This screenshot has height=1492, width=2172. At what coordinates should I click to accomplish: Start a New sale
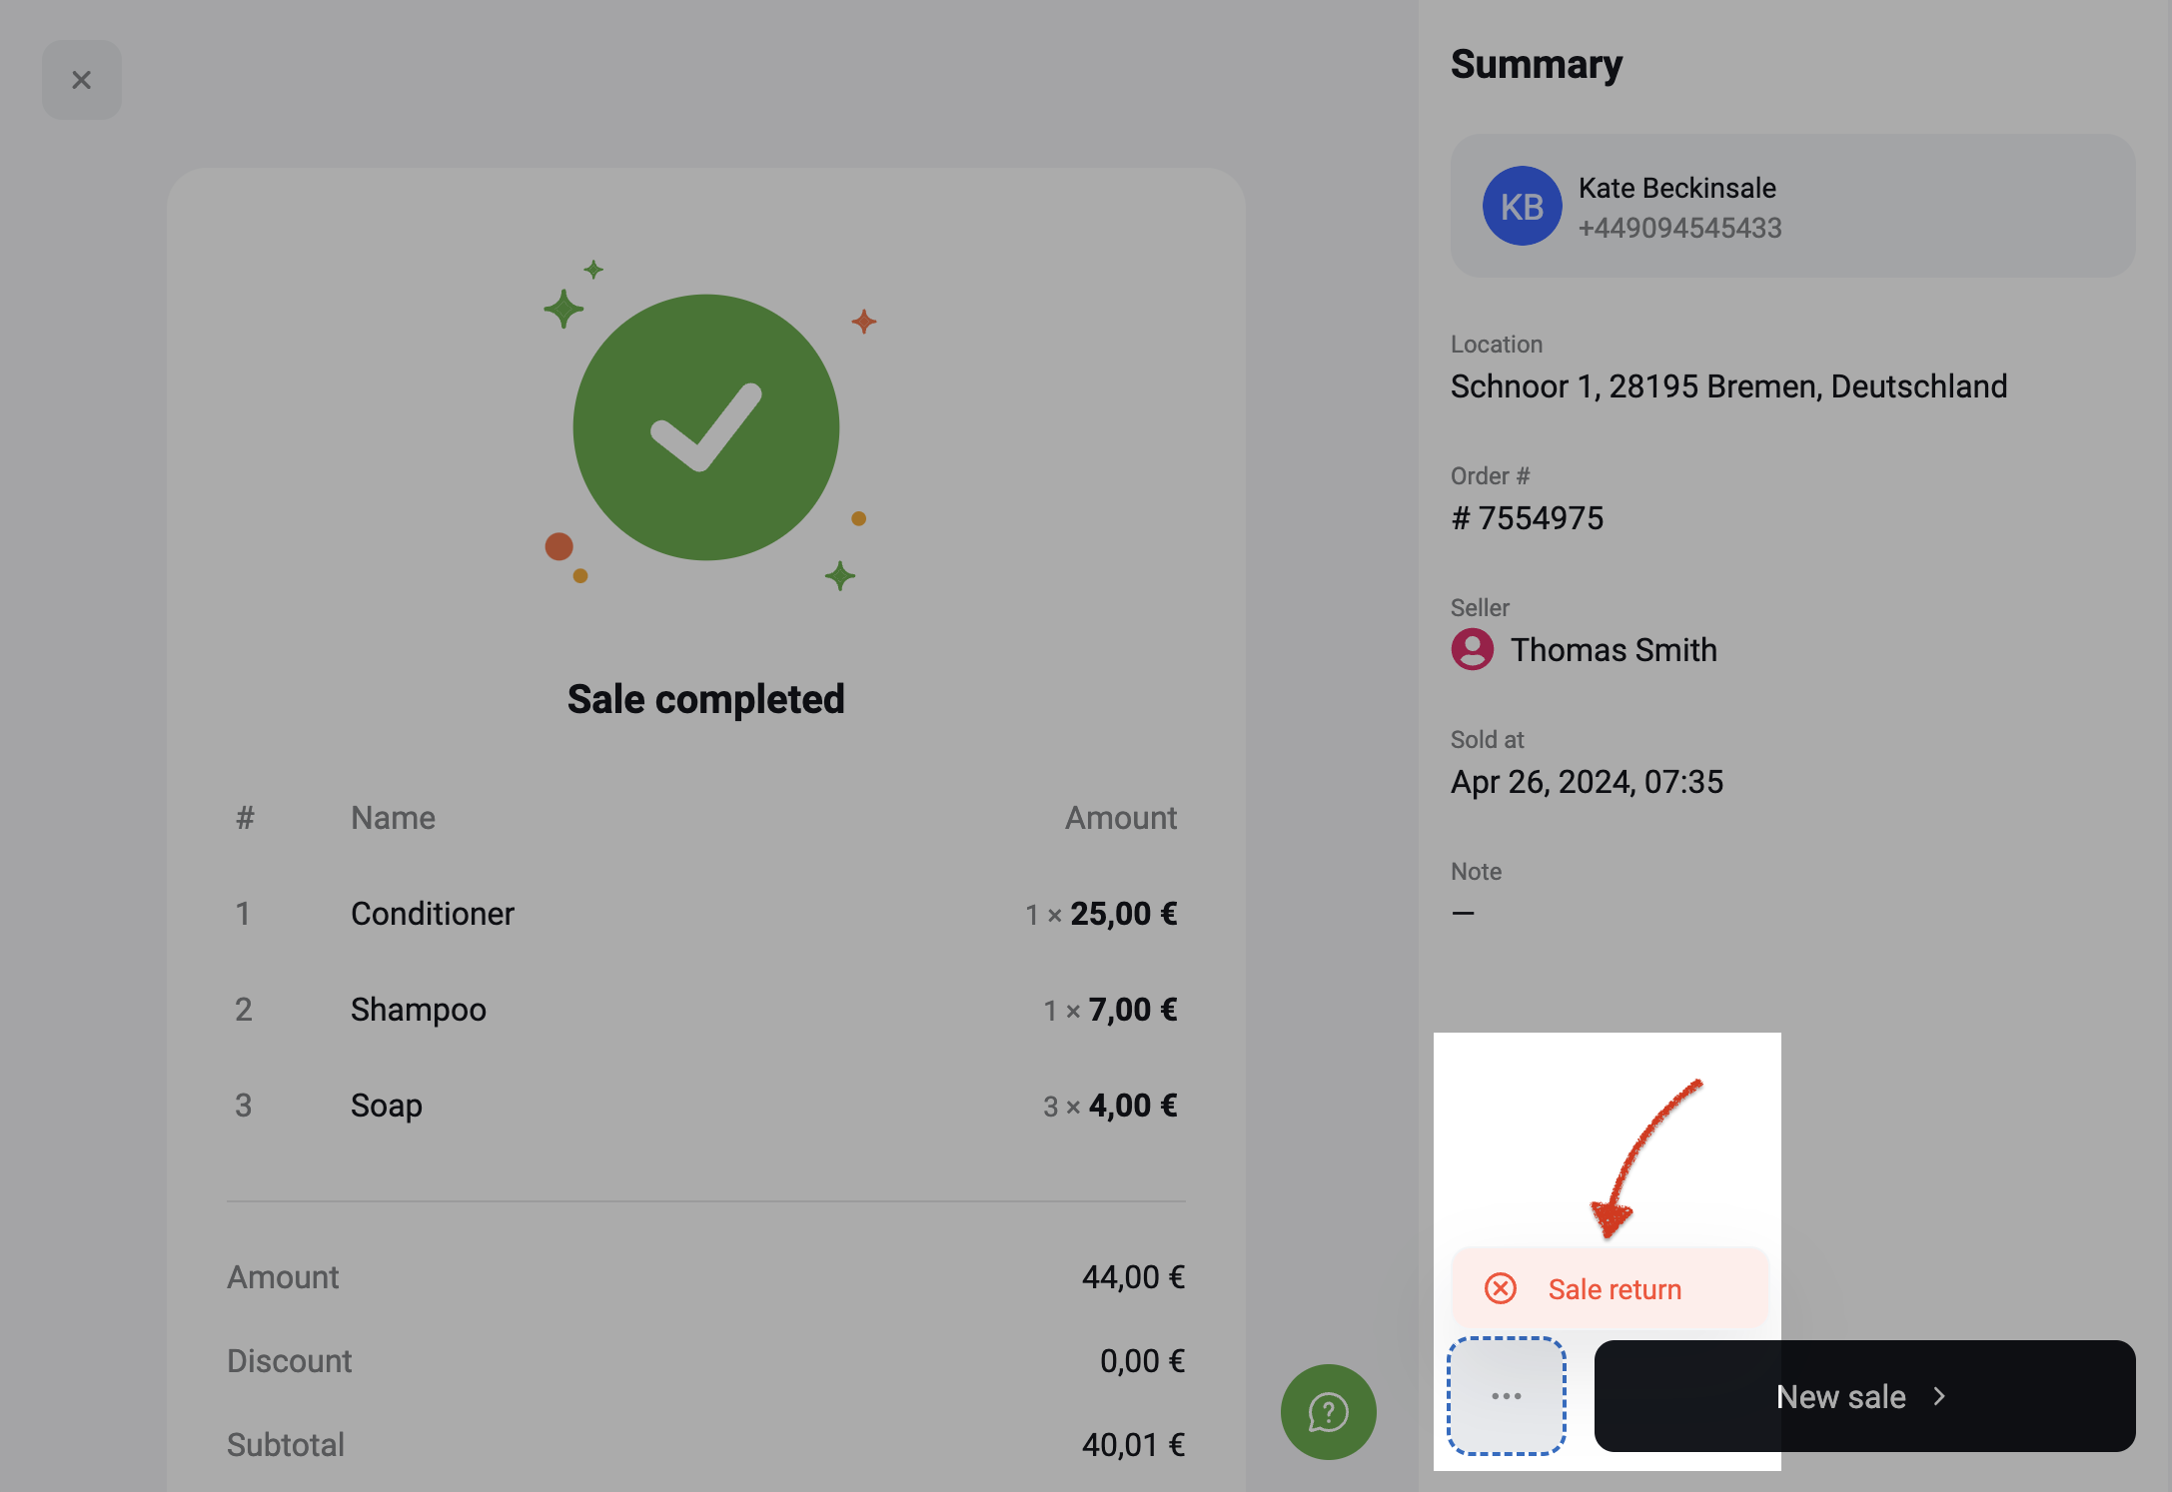(1864, 1396)
